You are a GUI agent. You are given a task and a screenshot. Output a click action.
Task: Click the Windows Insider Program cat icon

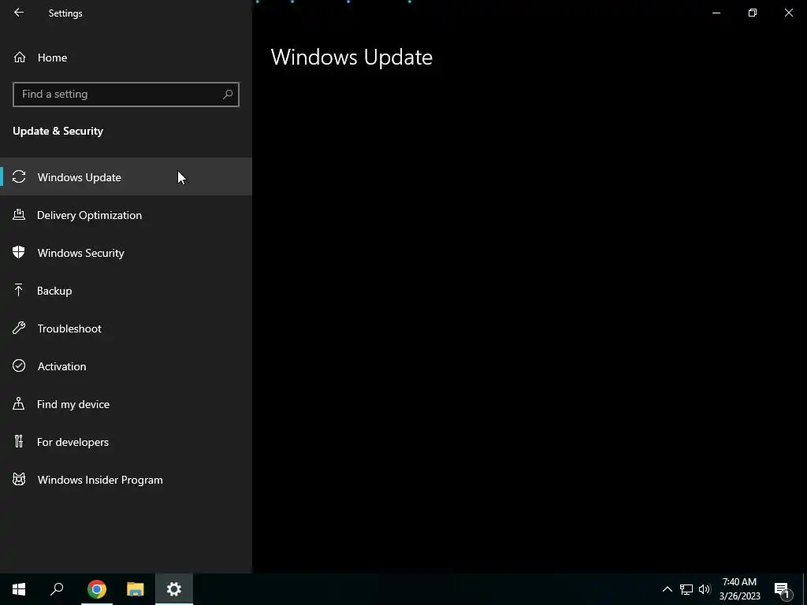coord(19,480)
